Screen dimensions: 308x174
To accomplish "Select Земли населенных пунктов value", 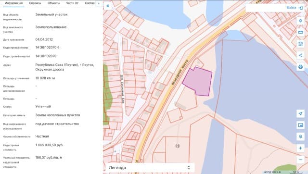I will (x=58, y=115).
